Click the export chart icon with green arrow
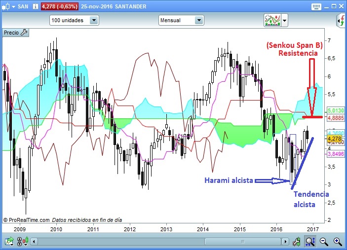 (x=9, y=242)
